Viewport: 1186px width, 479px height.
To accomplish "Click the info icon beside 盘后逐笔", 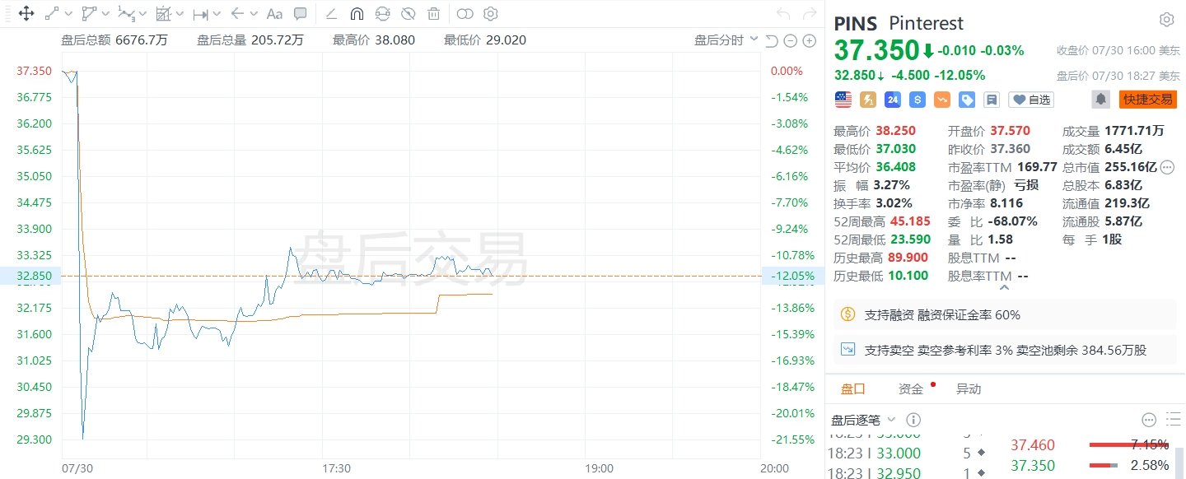I will tap(913, 420).
